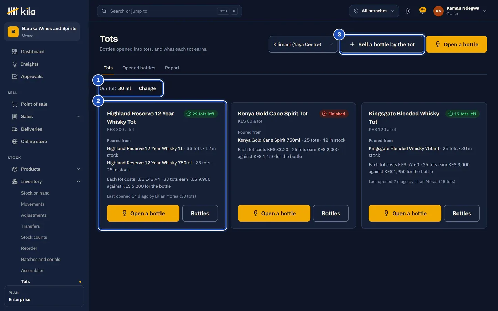Screen dimensions: 498x311
Task: Open notifications with the 9+ badge
Action: 422,11
